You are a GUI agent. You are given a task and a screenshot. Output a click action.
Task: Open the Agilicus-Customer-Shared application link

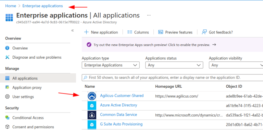coord(122,96)
